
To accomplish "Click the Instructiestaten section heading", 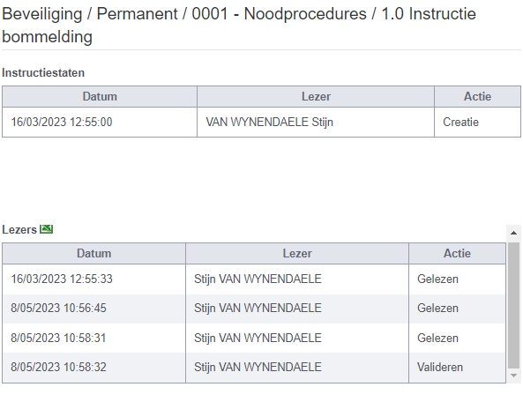I will click(43, 72).
